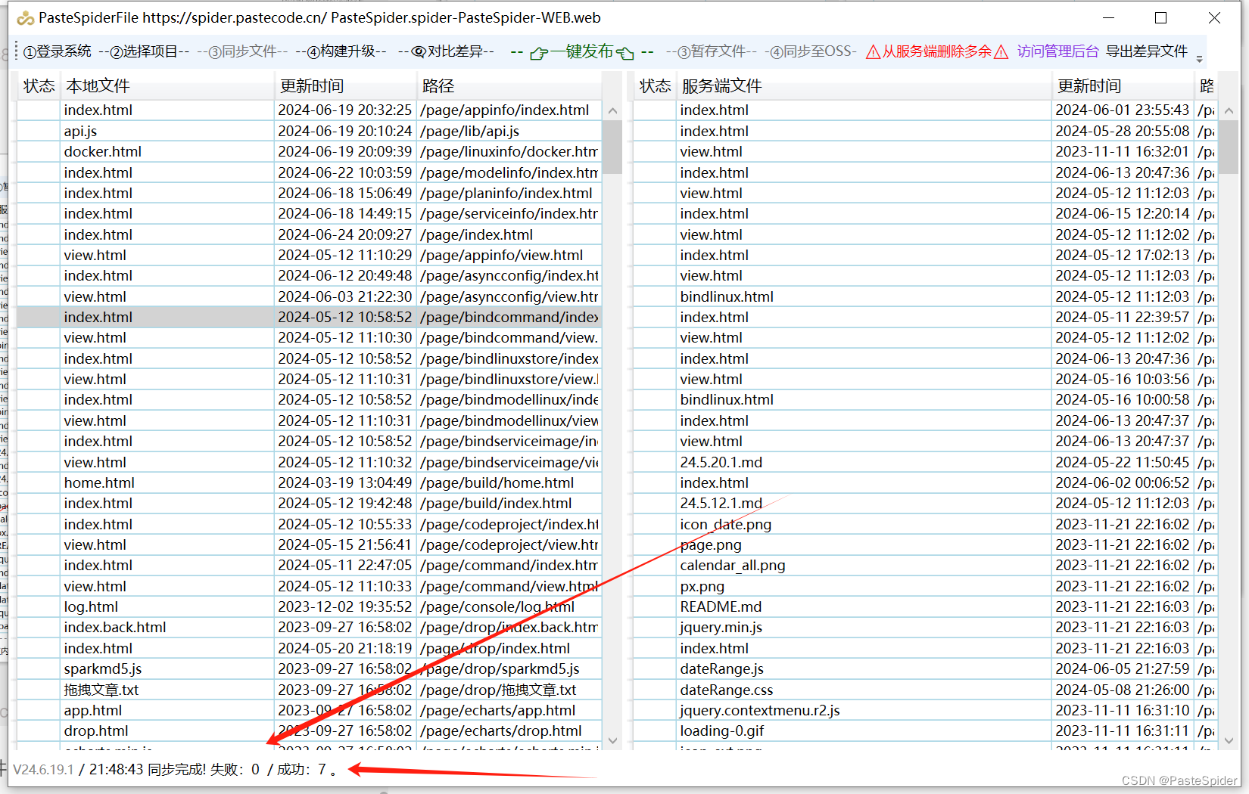Select local file api.js
Screen dimensions: 1249x794
pos(81,131)
